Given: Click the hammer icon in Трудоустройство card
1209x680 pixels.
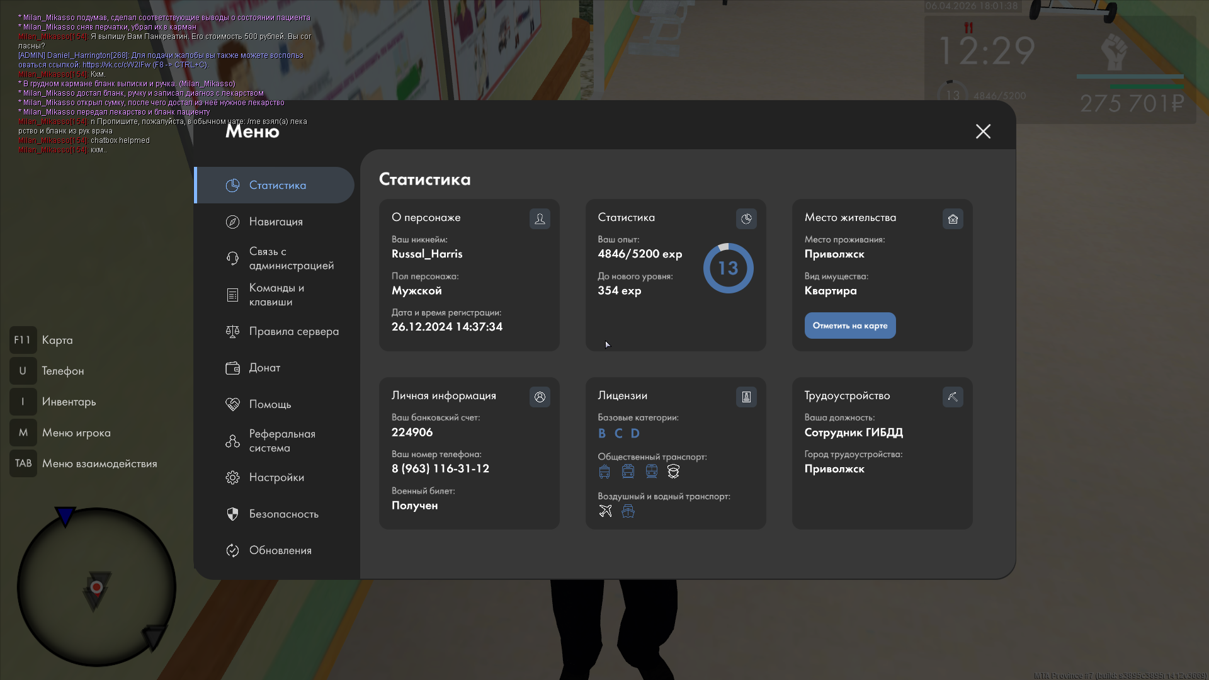Looking at the screenshot, I should 953,397.
